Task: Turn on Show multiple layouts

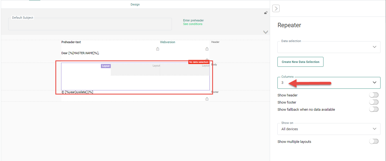Action: tap(374, 141)
